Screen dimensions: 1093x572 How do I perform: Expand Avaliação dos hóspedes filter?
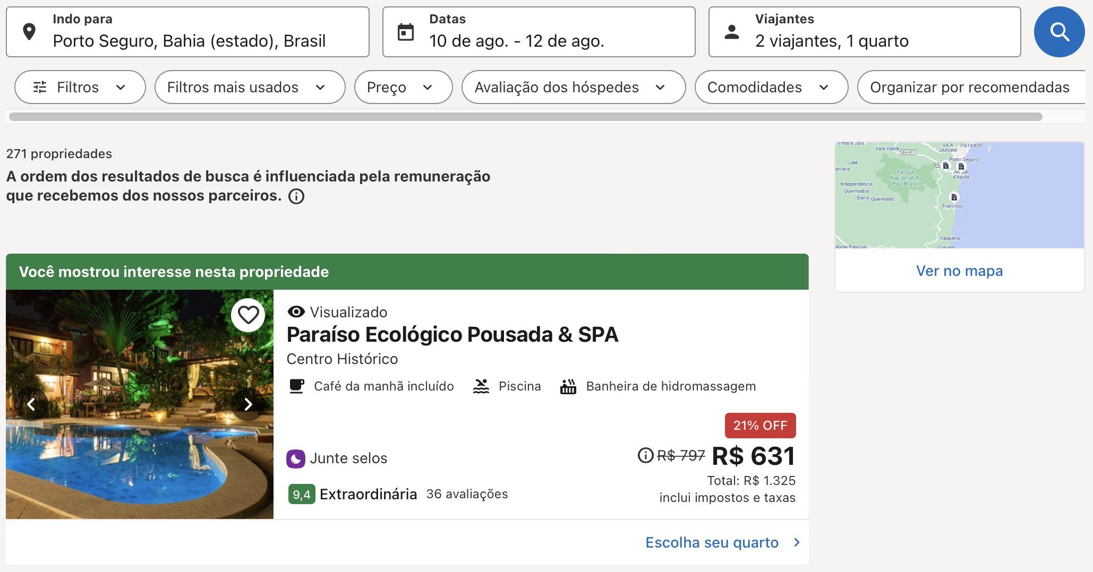[574, 87]
